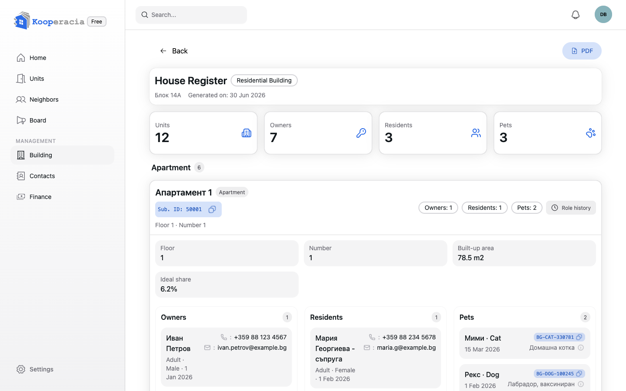Open the DB user avatar menu
The image size is (626, 391).
point(603,14)
